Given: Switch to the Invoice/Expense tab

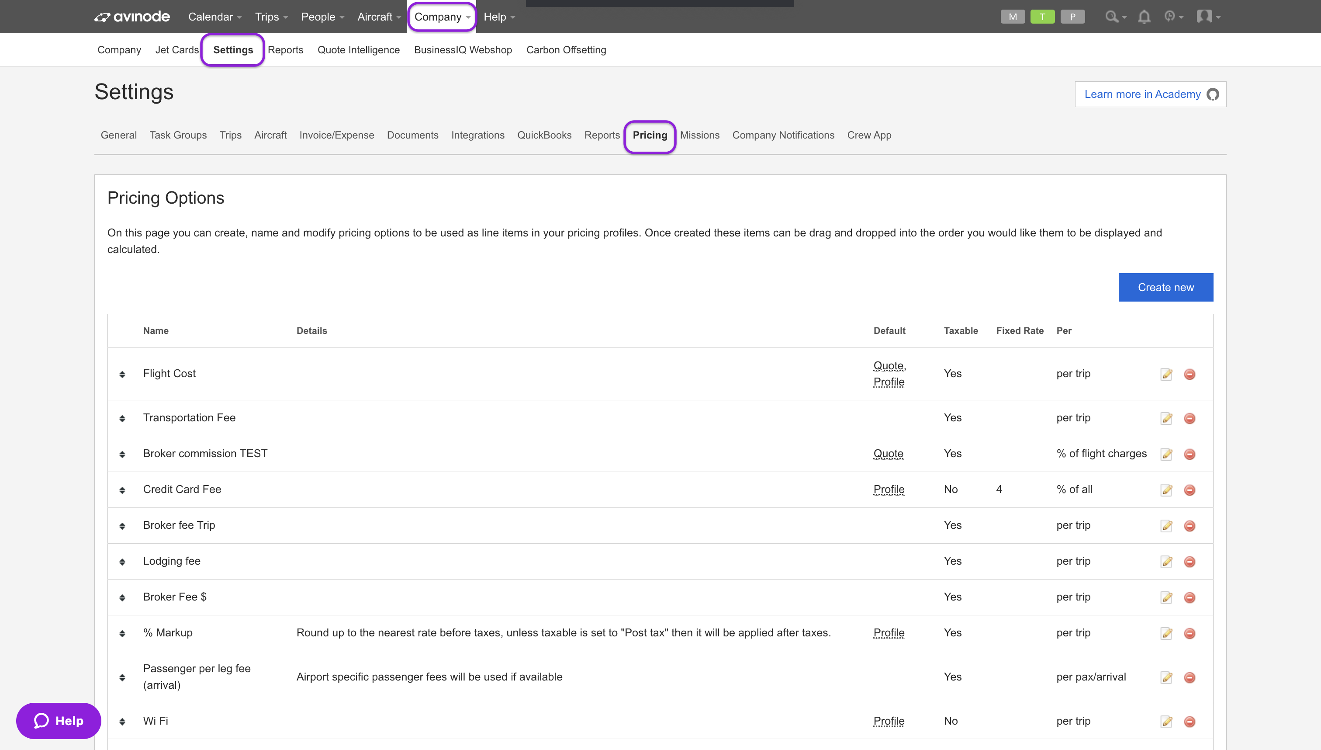Looking at the screenshot, I should pos(337,135).
